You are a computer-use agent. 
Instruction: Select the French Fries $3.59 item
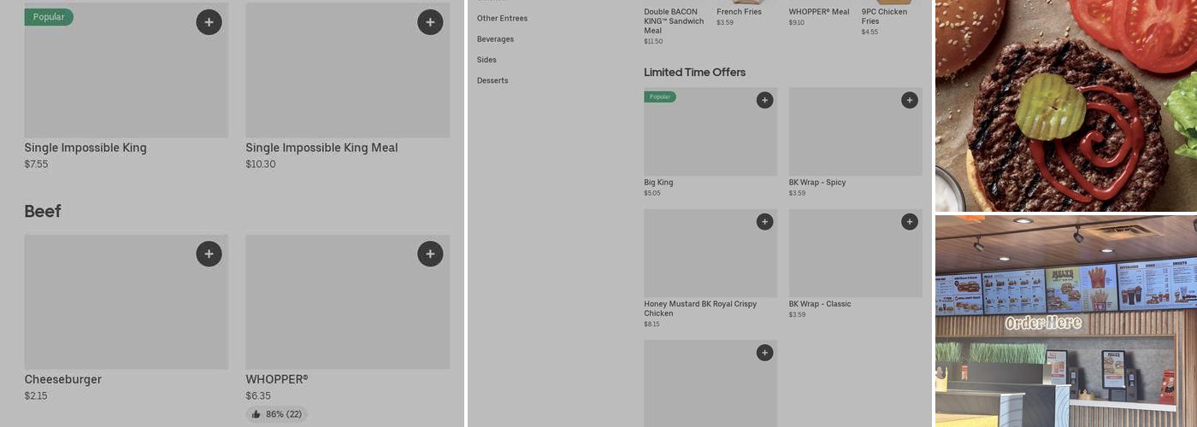pyautogui.click(x=740, y=12)
